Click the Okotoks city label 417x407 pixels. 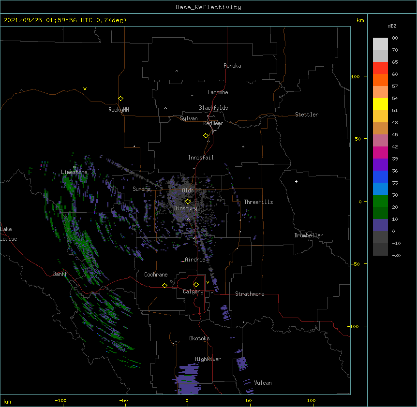[x=199, y=338]
